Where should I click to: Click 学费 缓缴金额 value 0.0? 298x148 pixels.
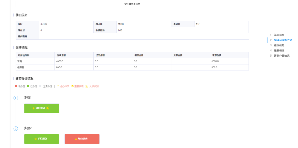[135, 61]
